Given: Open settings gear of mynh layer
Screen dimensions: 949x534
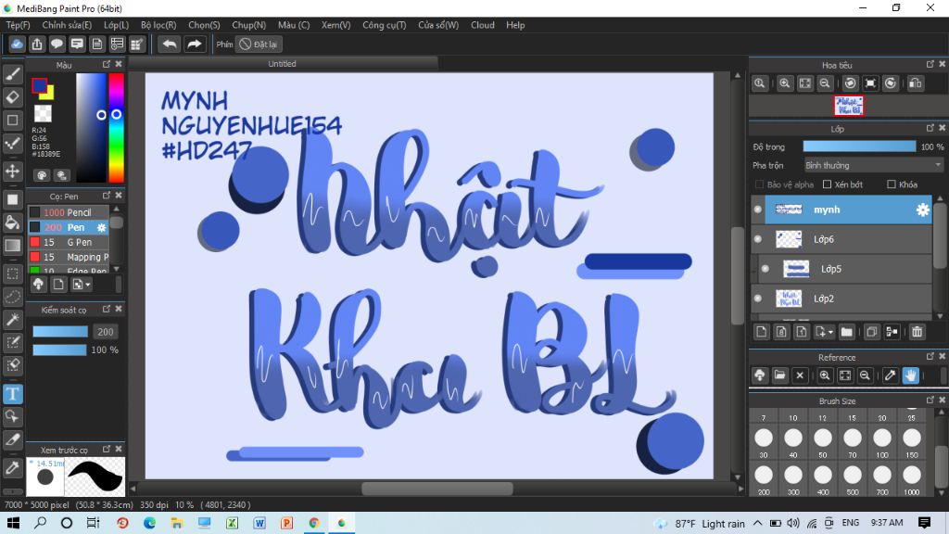Looking at the screenshot, I should coord(922,210).
